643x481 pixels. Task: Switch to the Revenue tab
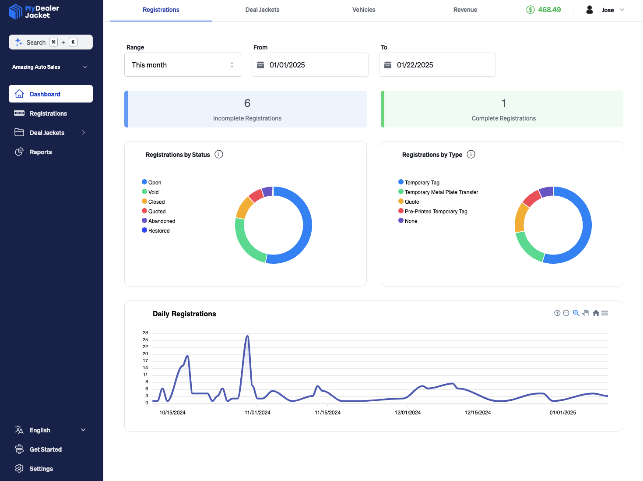tap(465, 10)
